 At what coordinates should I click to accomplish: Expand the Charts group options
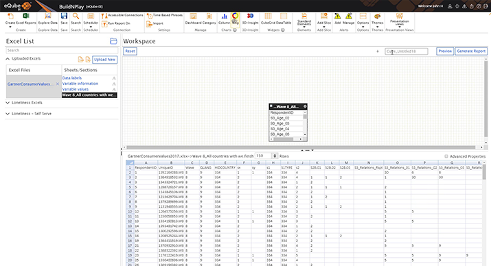point(235,30)
